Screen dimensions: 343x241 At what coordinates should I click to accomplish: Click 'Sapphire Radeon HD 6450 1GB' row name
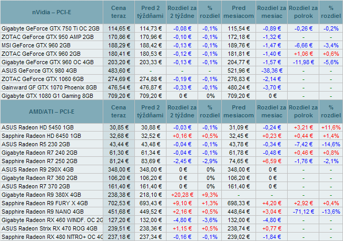tap(41, 136)
